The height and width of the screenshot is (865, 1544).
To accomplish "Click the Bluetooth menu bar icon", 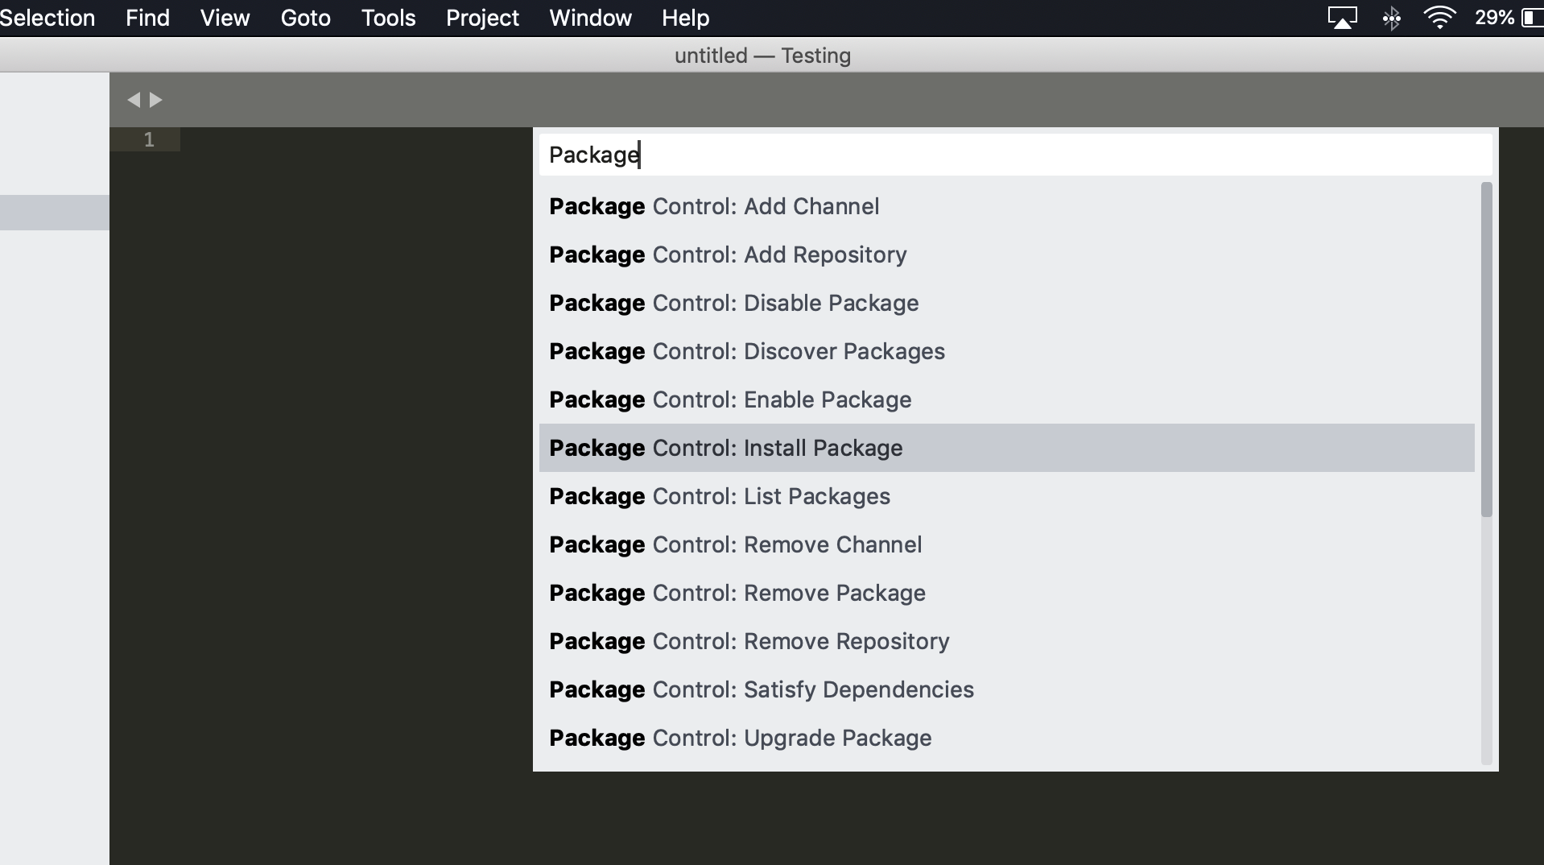I will pos(1392,17).
